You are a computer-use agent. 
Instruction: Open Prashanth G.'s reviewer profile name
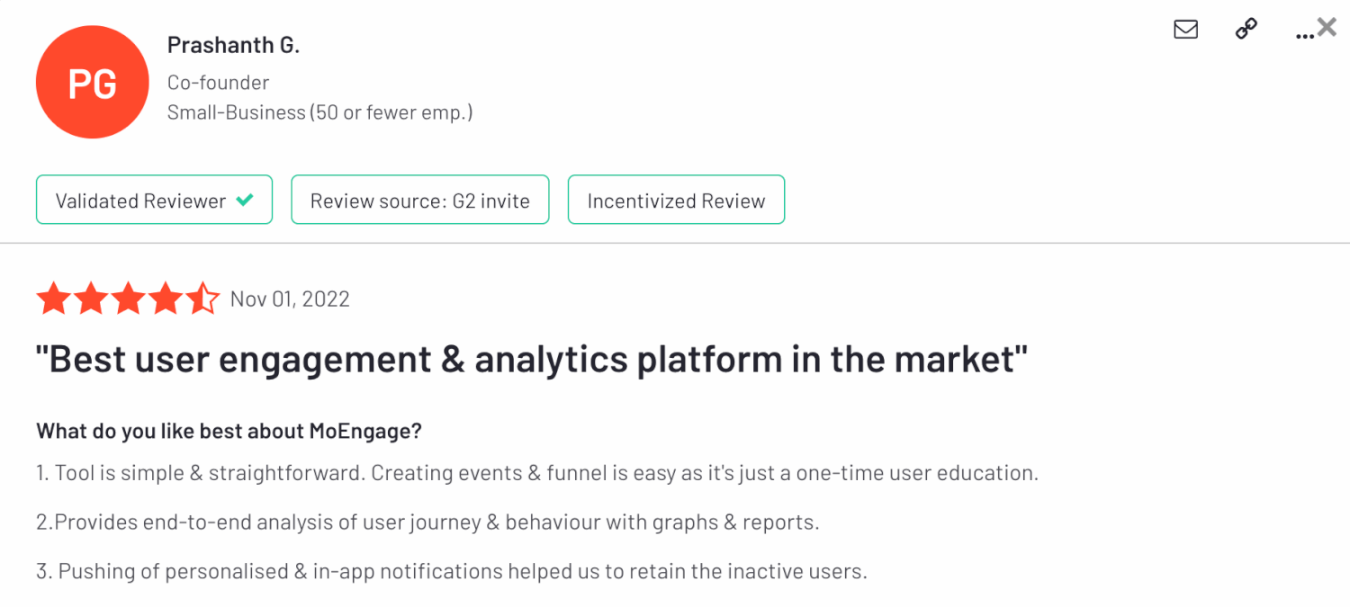(x=233, y=46)
